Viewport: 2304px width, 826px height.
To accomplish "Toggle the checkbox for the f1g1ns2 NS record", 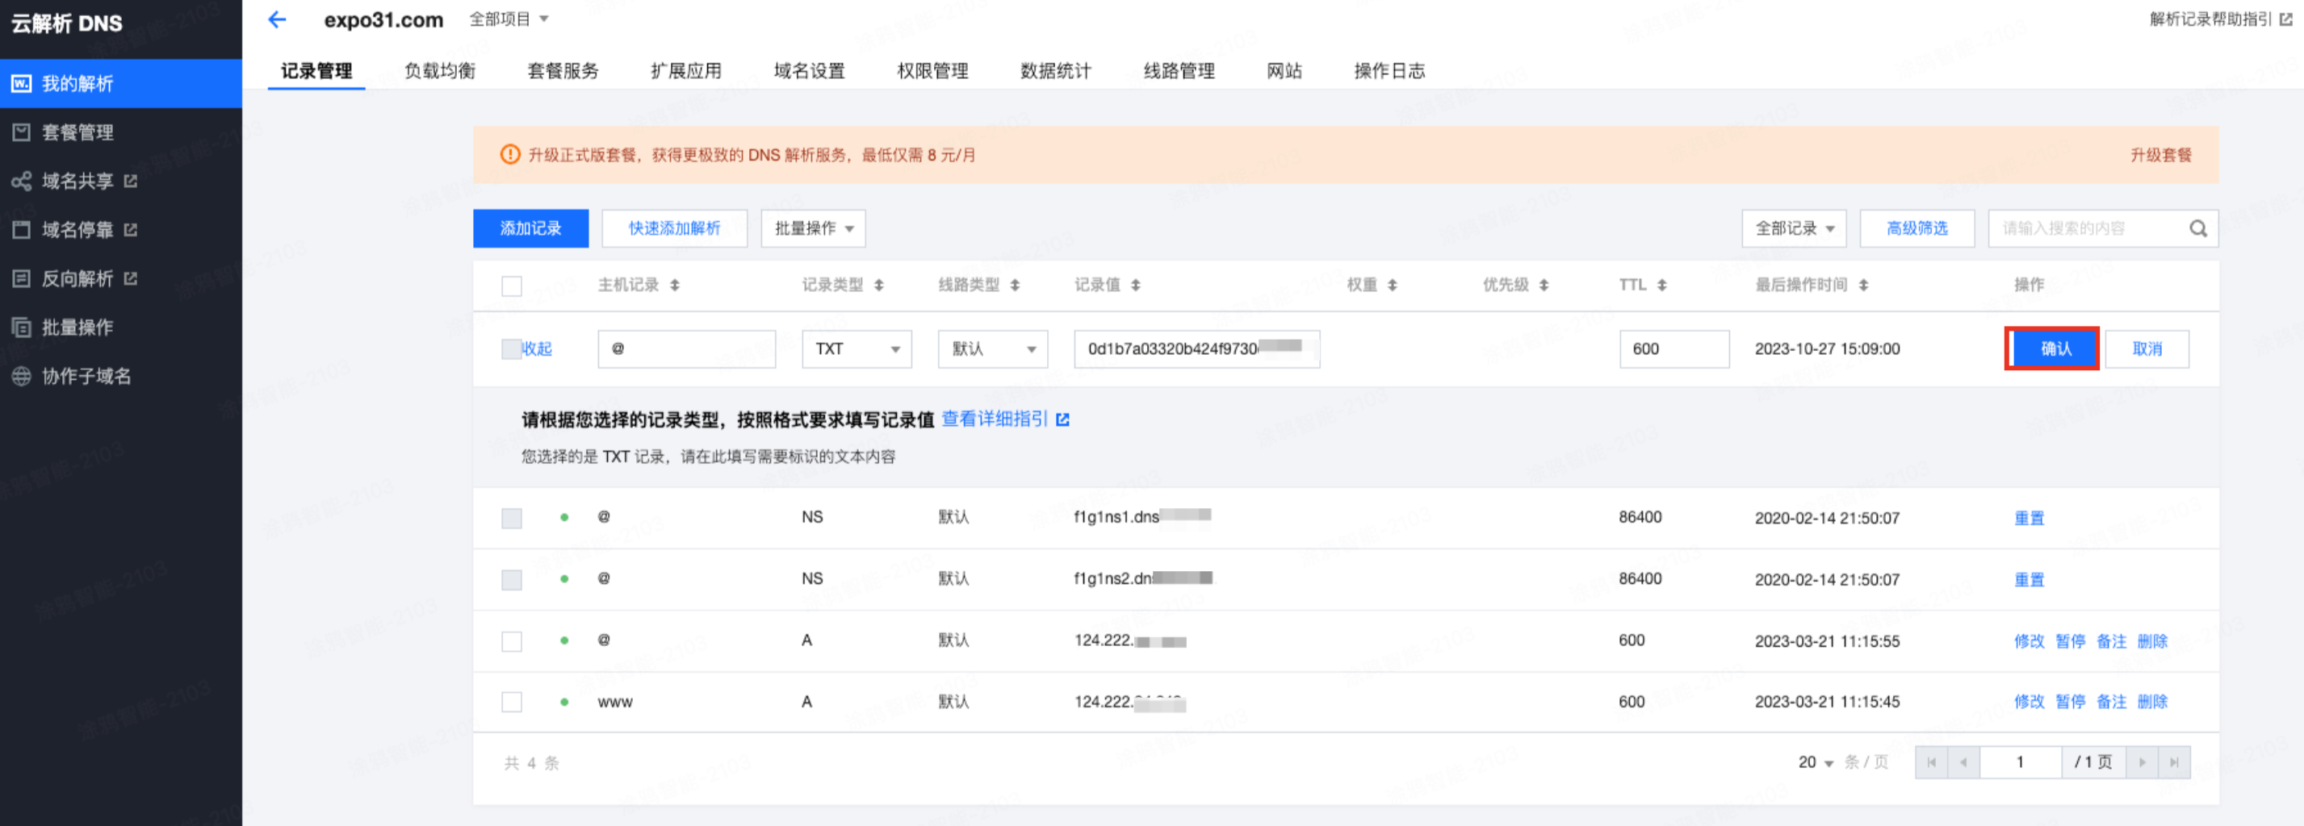I will click(512, 580).
